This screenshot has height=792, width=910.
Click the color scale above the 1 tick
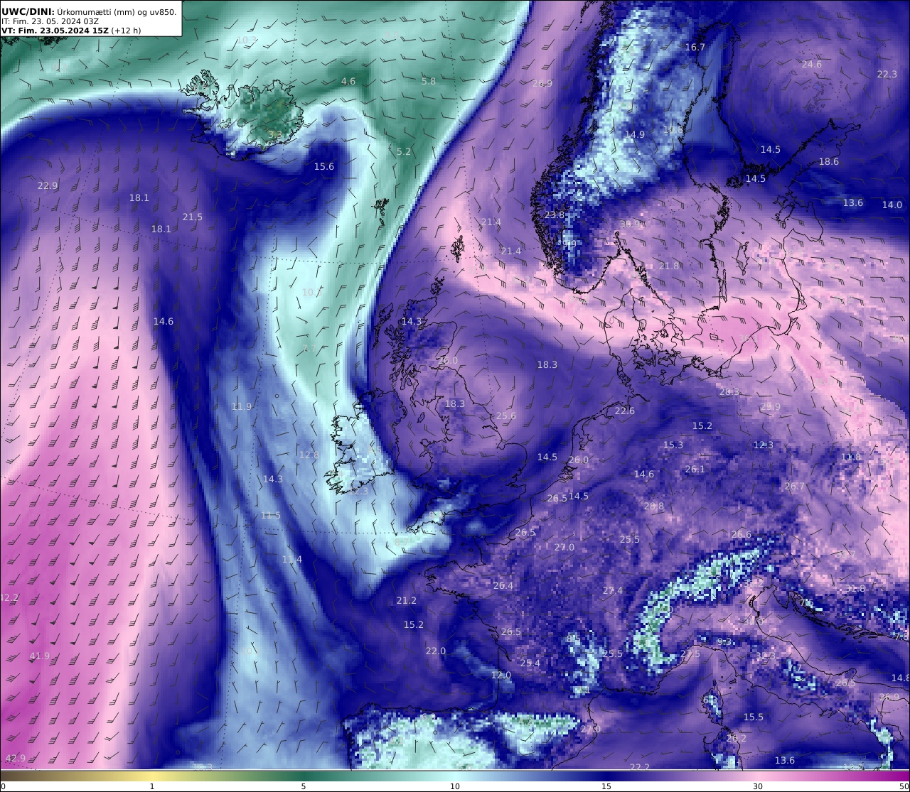click(x=152, y=776)
